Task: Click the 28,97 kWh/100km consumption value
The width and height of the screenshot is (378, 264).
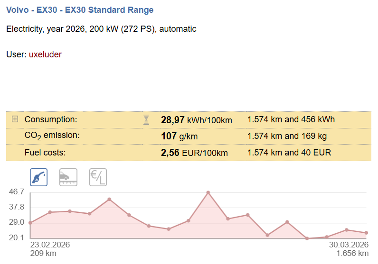Action: (x=196, y=120)
